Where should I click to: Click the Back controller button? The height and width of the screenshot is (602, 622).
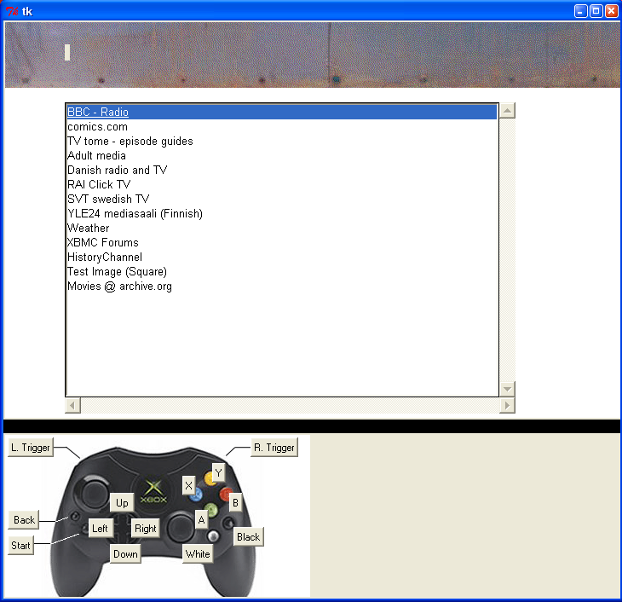tap(24, 520)
